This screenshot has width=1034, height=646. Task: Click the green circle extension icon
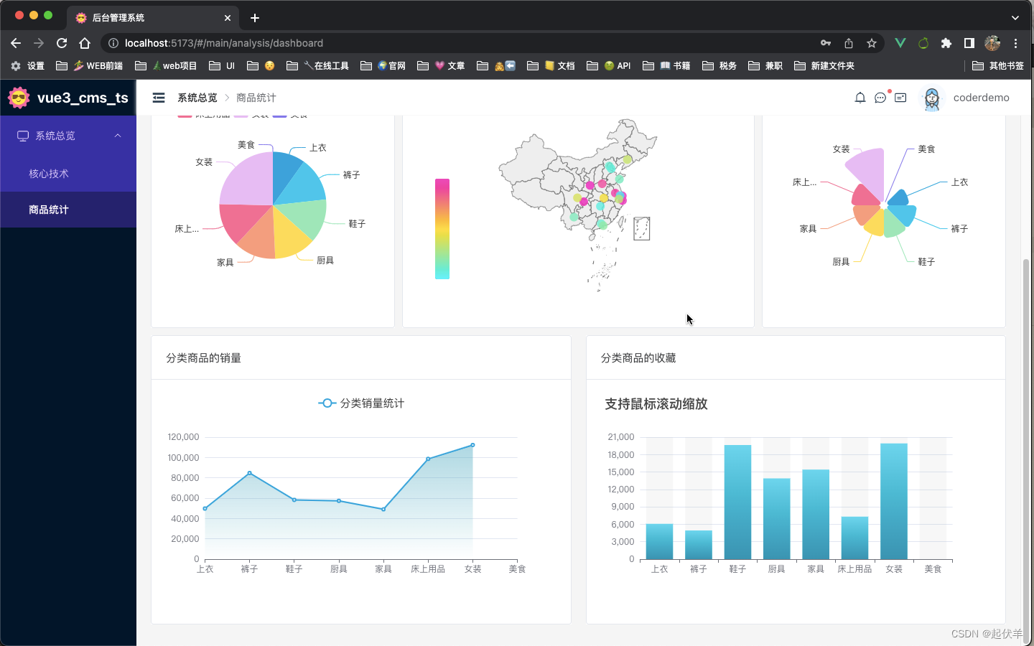(x=923, y=43)
